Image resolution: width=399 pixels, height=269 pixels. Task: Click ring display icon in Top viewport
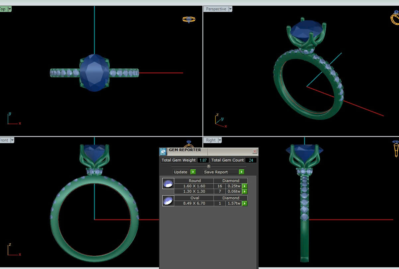click(x=189, y=20)
